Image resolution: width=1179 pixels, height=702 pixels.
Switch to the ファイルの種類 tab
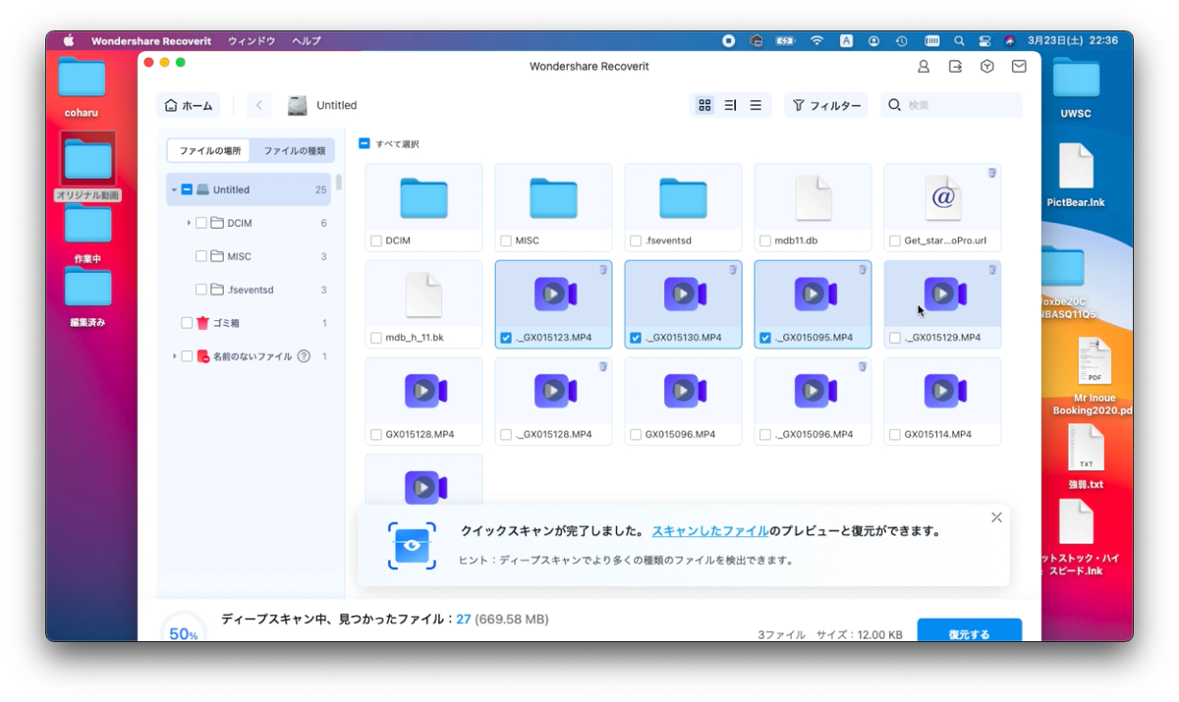pos(294,150)
